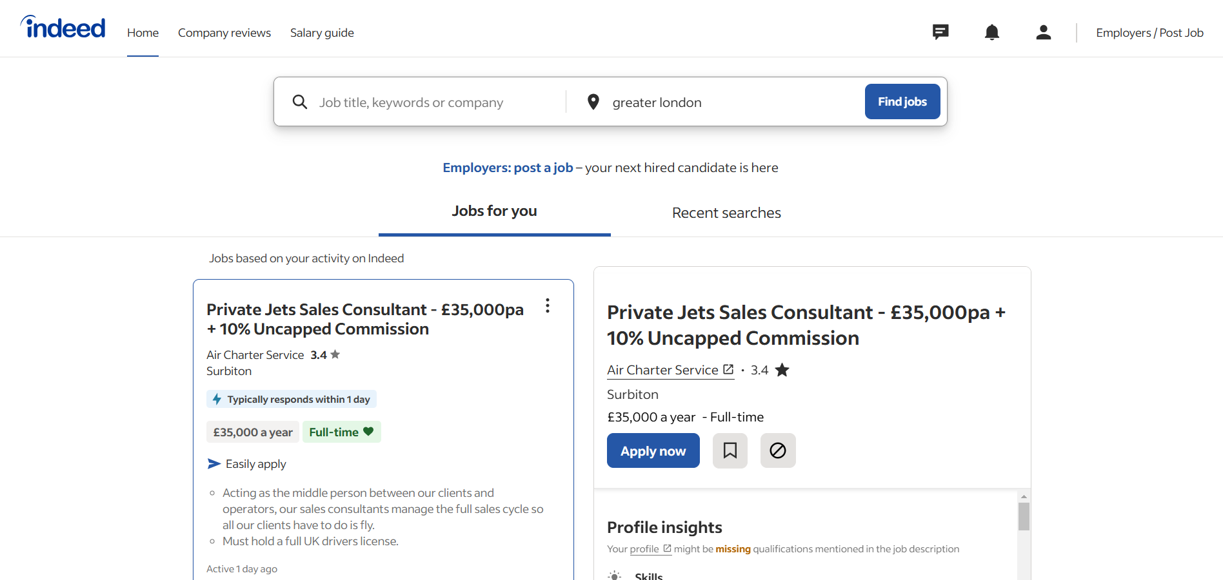Open the account profile icon
Viewport: 1223px width, 580px height.
click(1044, 32)
